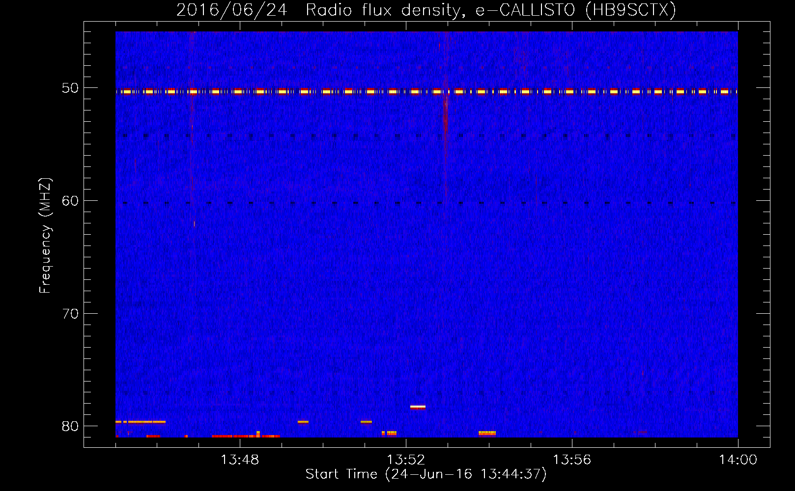Select the 80 MHz frequency tick label

click(x=70, y=426)
